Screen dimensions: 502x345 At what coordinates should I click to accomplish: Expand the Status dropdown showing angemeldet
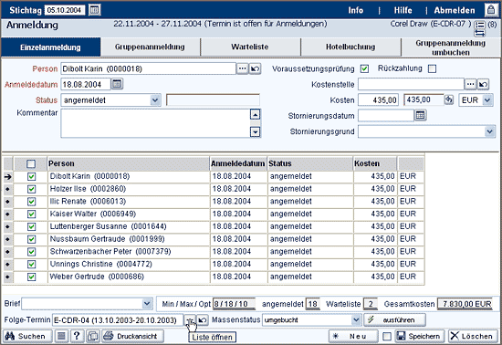[155, 100]
